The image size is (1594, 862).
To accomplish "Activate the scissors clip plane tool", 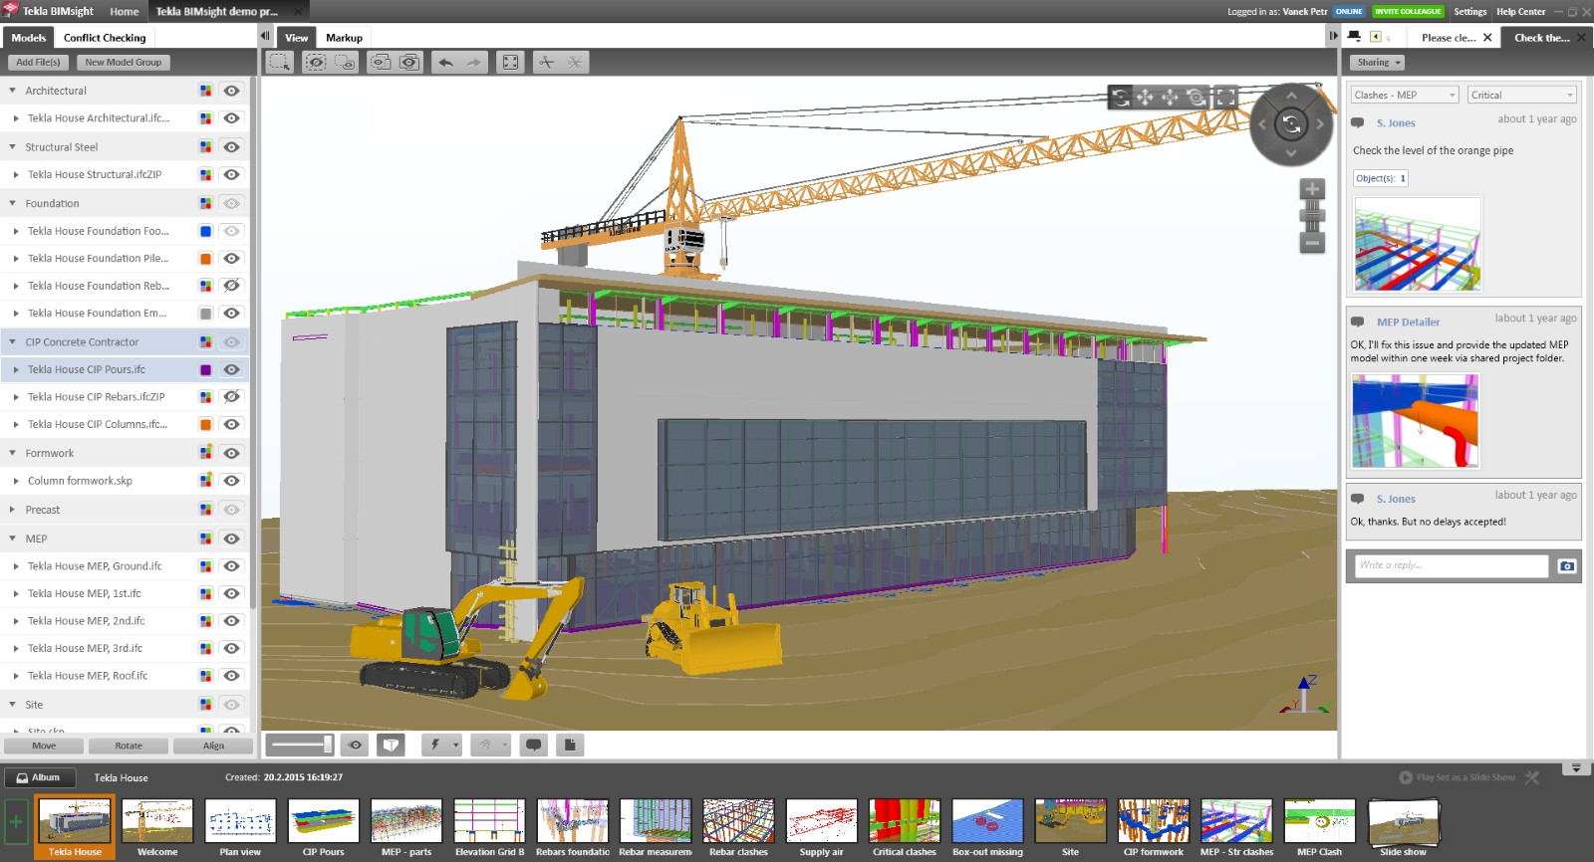I will 546,62.
